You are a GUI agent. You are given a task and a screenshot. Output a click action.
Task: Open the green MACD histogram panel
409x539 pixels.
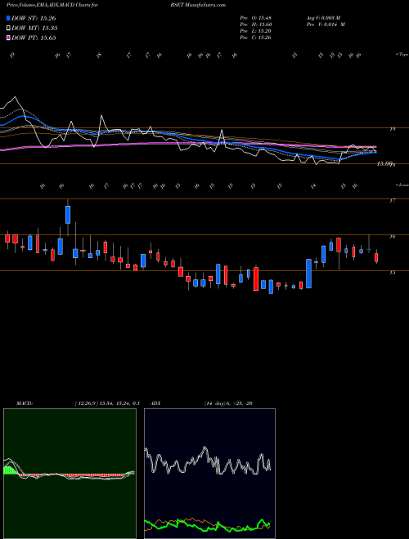coord(70,474)
